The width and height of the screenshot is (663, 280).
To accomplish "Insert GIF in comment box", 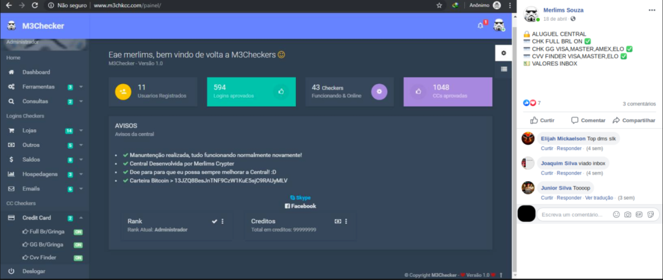I will pyautogui.click(x=639, y=215).
